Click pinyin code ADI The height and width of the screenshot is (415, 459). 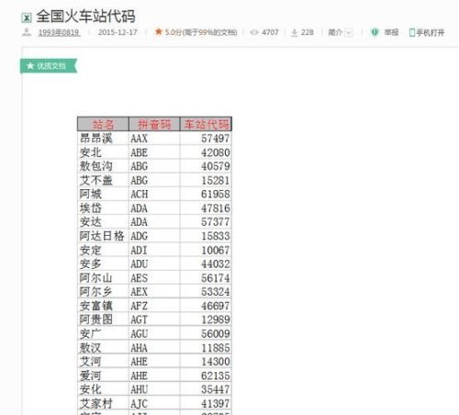(x=139, y=250)
